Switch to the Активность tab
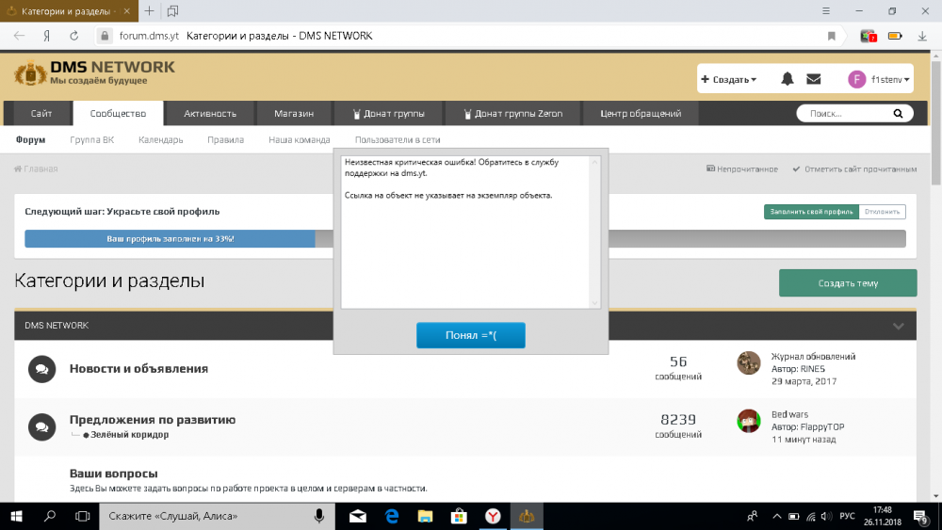The image size is (942, 530). point(210,114)
